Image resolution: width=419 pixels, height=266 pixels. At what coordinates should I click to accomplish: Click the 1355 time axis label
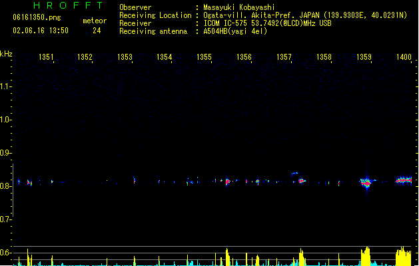tap(204, 57)
